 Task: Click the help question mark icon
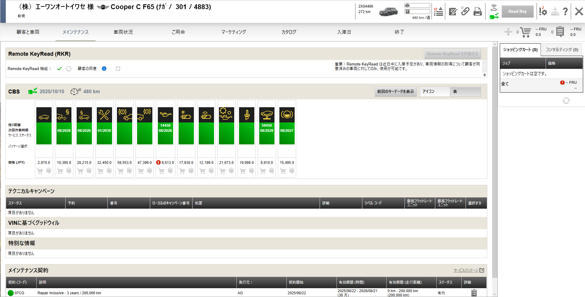click(x=565, y=12)
